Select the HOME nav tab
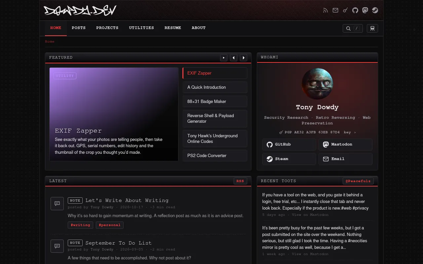Image resolution: width=423 pixels, height=264 pixels. [x=56, y=28]
